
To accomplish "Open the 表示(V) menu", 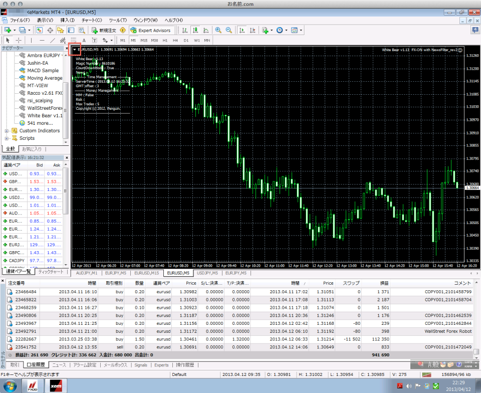I will coord(45,20).
